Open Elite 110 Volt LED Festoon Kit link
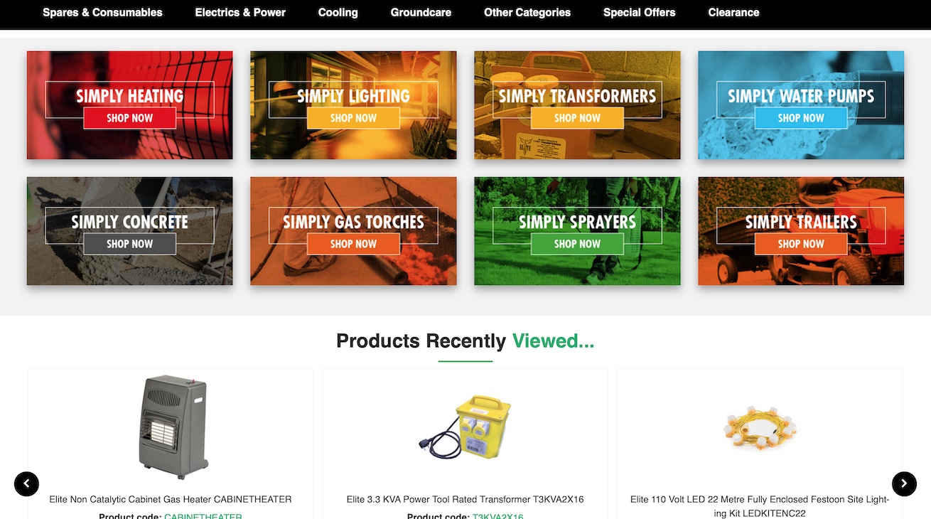 coord(760,506)
